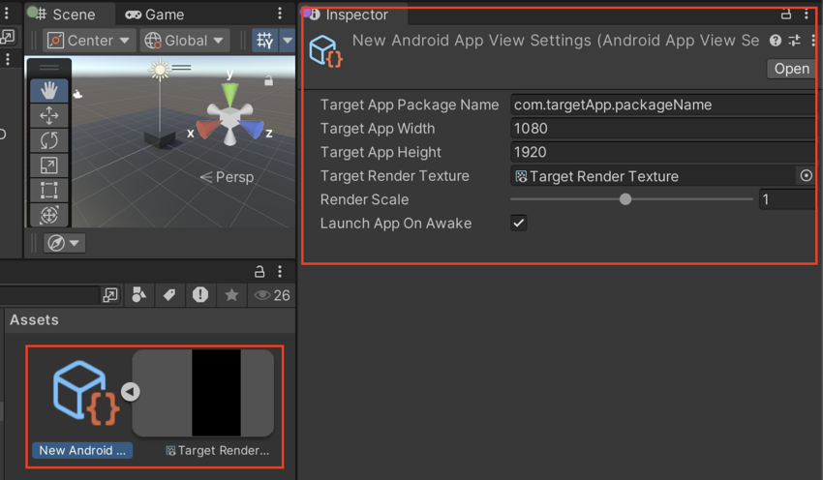Open asset help reference icon
This screenshot has height=480, width=823.
click(x=776, y=41)
